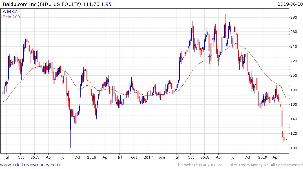Click the 280 price axis label

click(x=294, y=17)
